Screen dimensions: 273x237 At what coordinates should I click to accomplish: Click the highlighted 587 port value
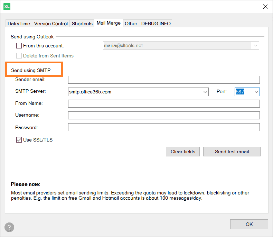240,92
